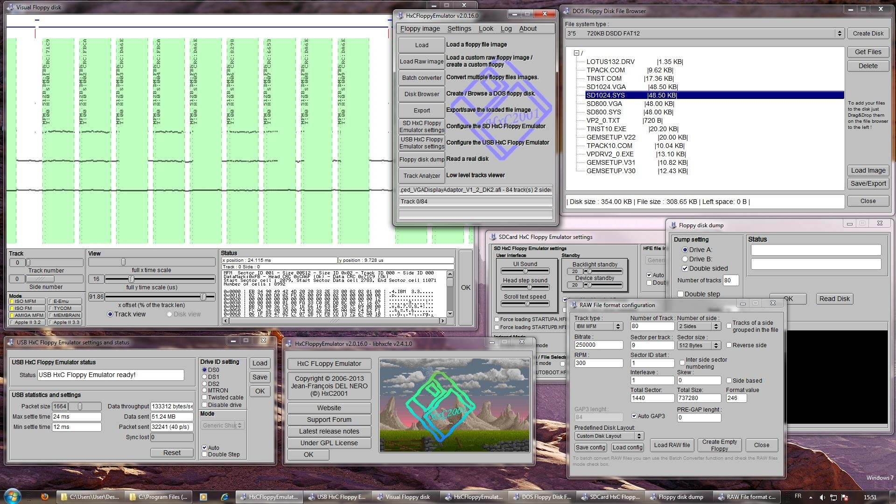Click the Track Analyzer icon in HxCFloppy

click(420, 175)
